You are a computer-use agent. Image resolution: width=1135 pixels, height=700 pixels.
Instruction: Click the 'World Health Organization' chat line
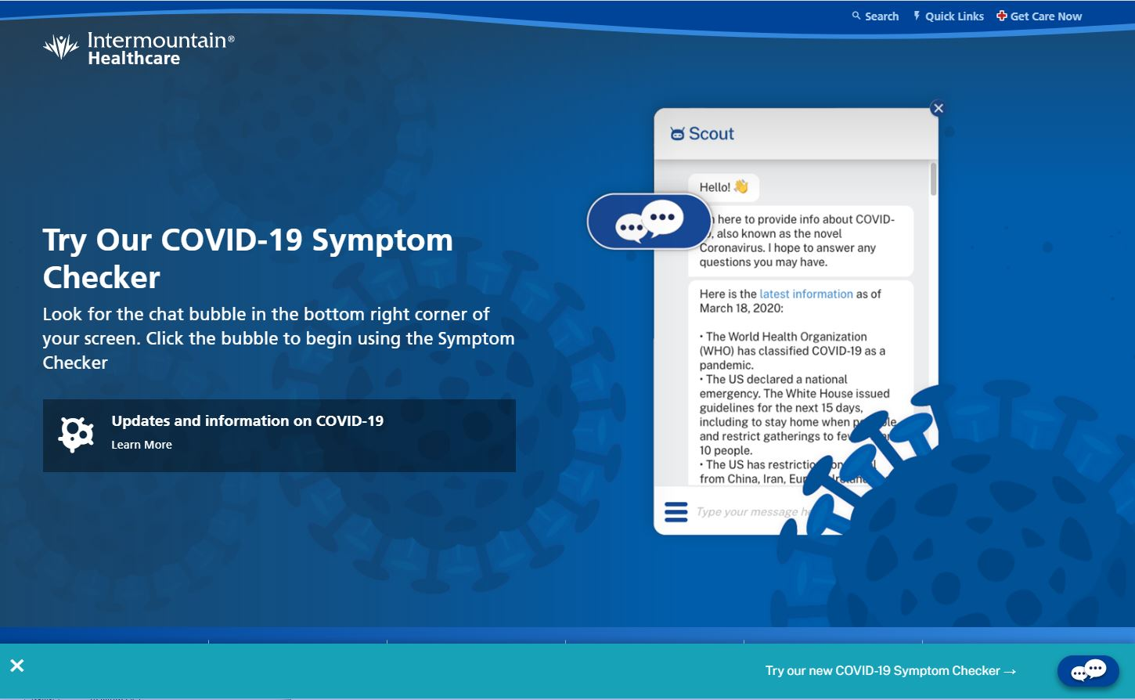tap(792, 351)
